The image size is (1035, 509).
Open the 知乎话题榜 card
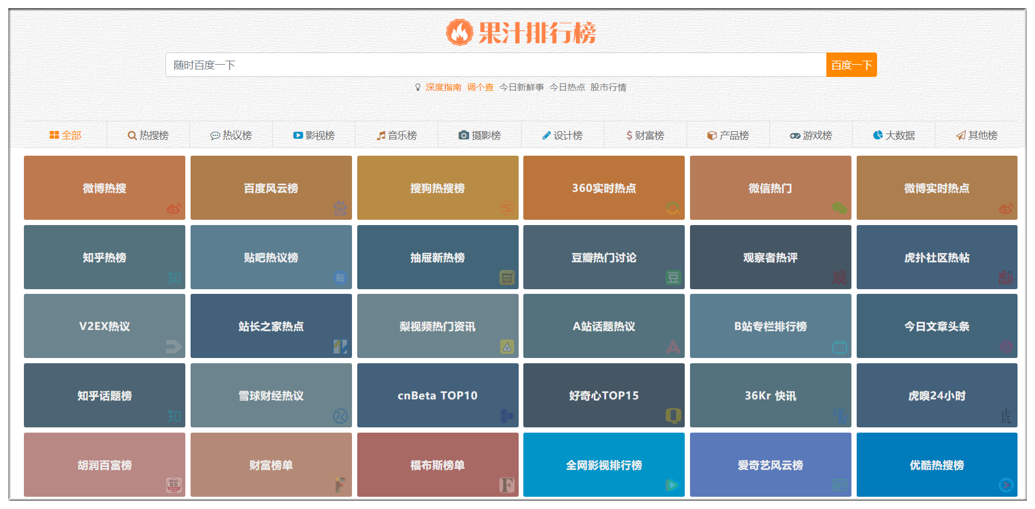click(104, 395)
